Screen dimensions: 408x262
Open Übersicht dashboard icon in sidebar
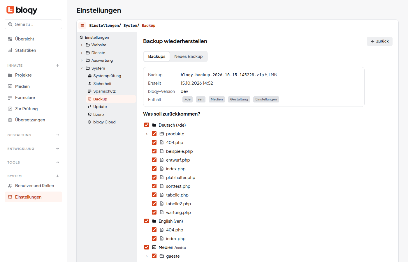tap(10, 39)
